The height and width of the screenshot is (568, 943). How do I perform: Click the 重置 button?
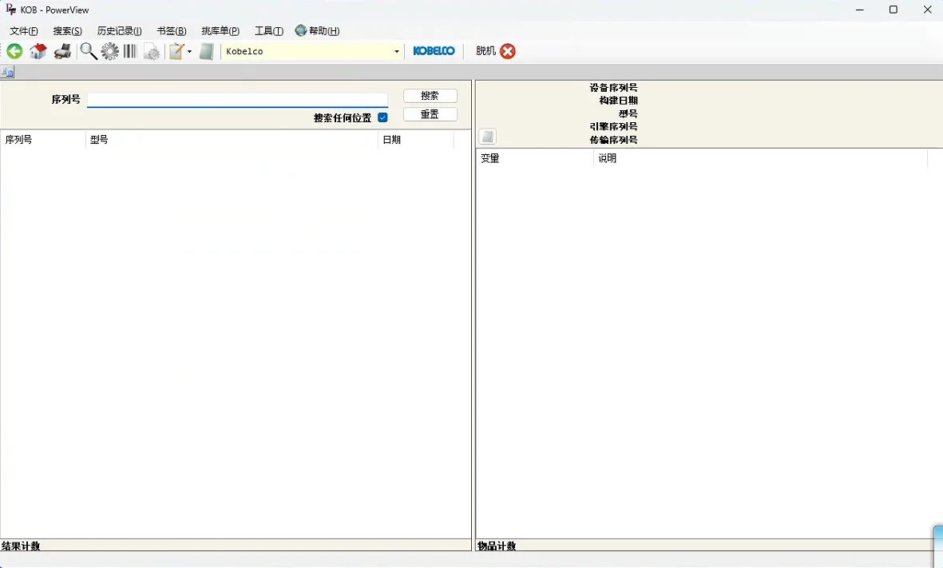click(430, 114)
